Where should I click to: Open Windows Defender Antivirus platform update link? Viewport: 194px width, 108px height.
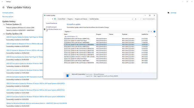pos(37,103)
